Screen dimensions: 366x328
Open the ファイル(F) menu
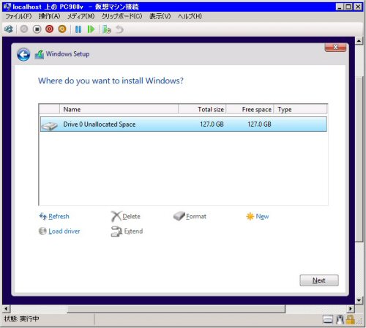18,16
